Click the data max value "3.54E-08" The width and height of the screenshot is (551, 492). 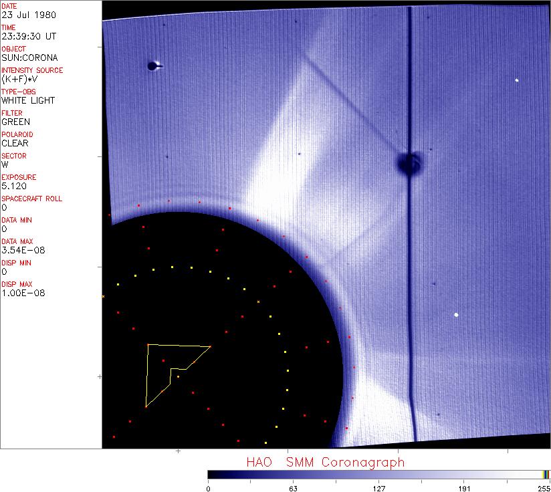click(x=21, y=250)
